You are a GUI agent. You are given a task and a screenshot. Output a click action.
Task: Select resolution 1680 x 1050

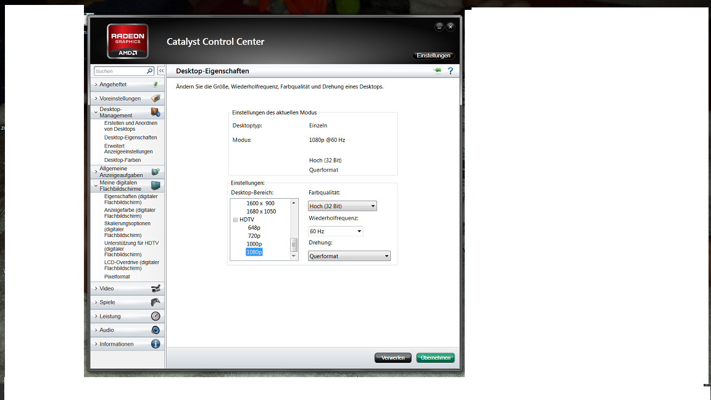[x=261, y=211]
